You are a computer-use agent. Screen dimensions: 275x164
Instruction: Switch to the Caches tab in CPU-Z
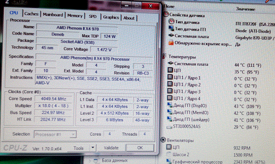coord(31,14)
